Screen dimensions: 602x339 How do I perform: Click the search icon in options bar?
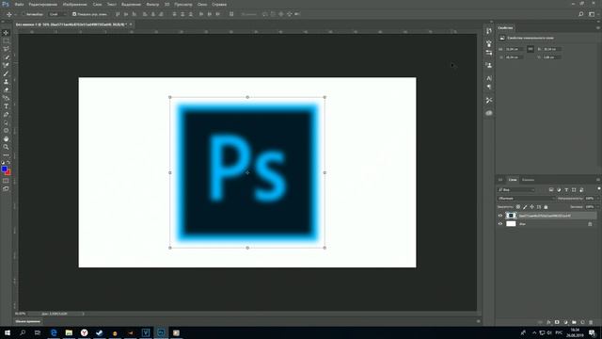[x=581, y=14]
